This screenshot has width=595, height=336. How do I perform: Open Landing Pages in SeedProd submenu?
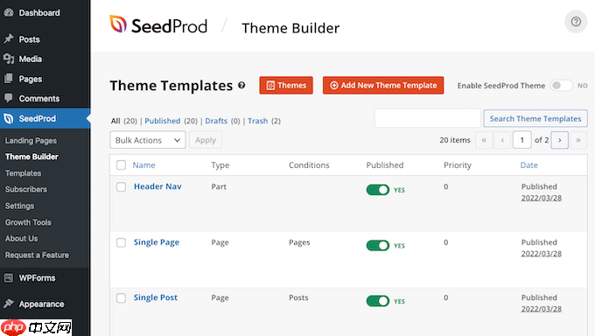point(31,141)
